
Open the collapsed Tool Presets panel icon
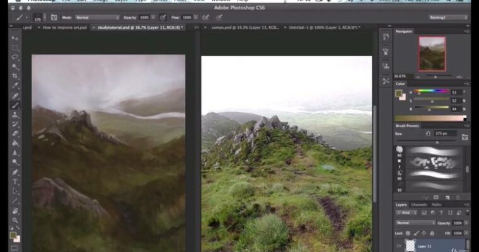pyautogui.click(x=386, y=81)
